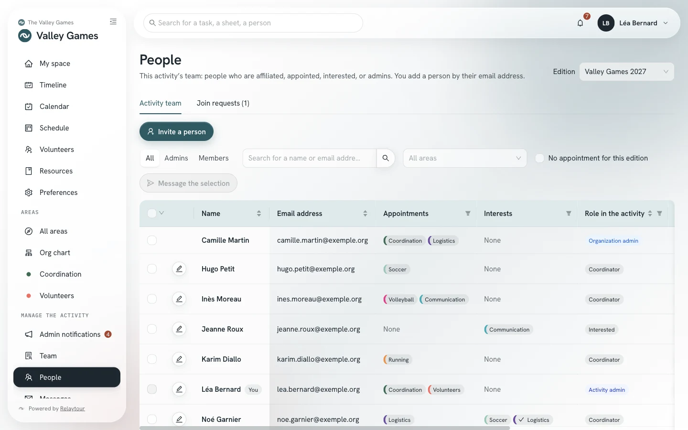This screenshot has width=688, height=430.
Task: Collapse the sidebar menu icon
Action: [113, 21]
